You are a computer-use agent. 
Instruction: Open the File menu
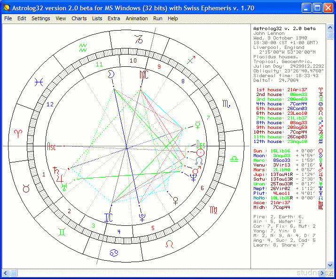[8, 18]
